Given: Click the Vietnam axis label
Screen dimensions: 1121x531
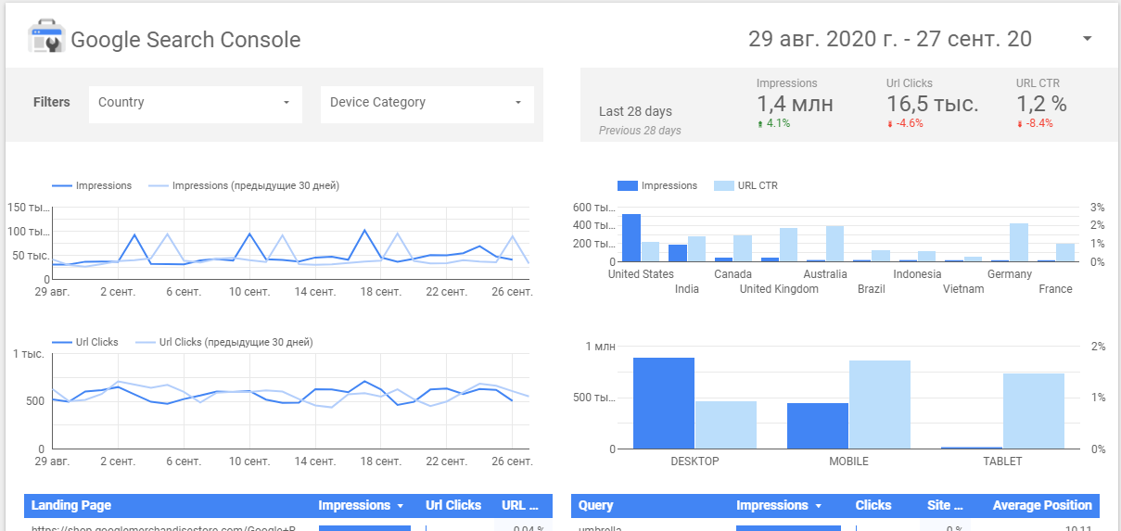Looking at the screenshot, I should point(963,289).
